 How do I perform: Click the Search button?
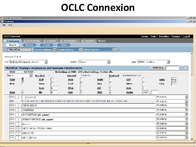coord(12,45)
